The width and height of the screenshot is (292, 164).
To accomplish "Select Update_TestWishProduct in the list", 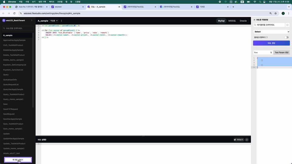I will [14, 144].
